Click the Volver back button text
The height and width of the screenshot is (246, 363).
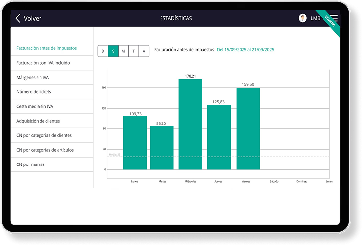click(x=33, y=19)
